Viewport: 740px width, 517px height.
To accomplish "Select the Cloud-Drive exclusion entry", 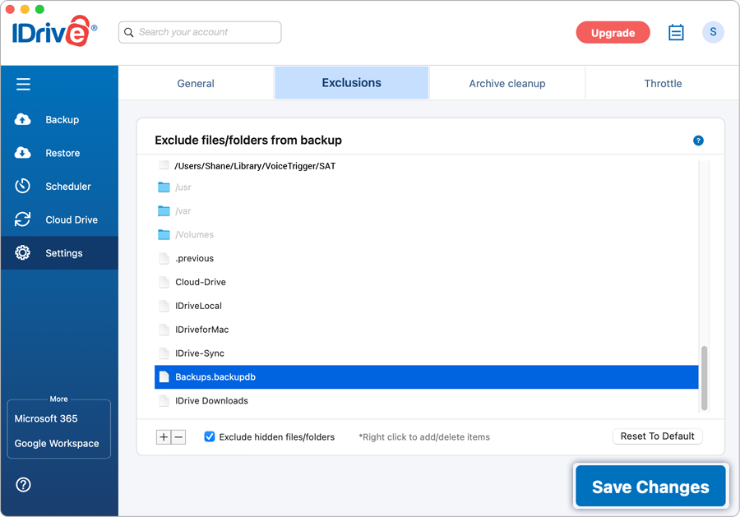I will (x=427, y=282).
